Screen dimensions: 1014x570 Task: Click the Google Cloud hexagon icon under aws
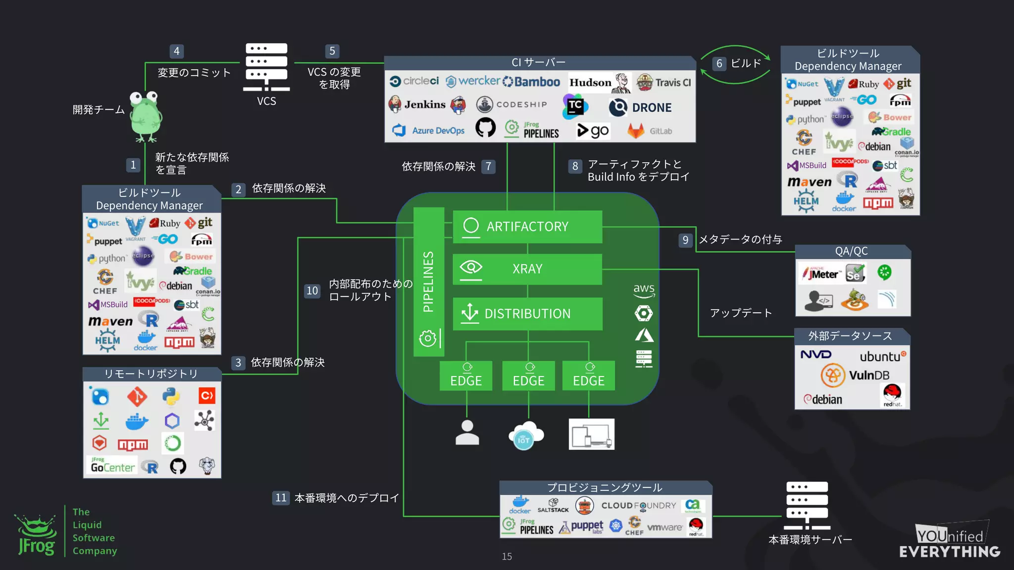pyautogui.click(x=644, y=313)
